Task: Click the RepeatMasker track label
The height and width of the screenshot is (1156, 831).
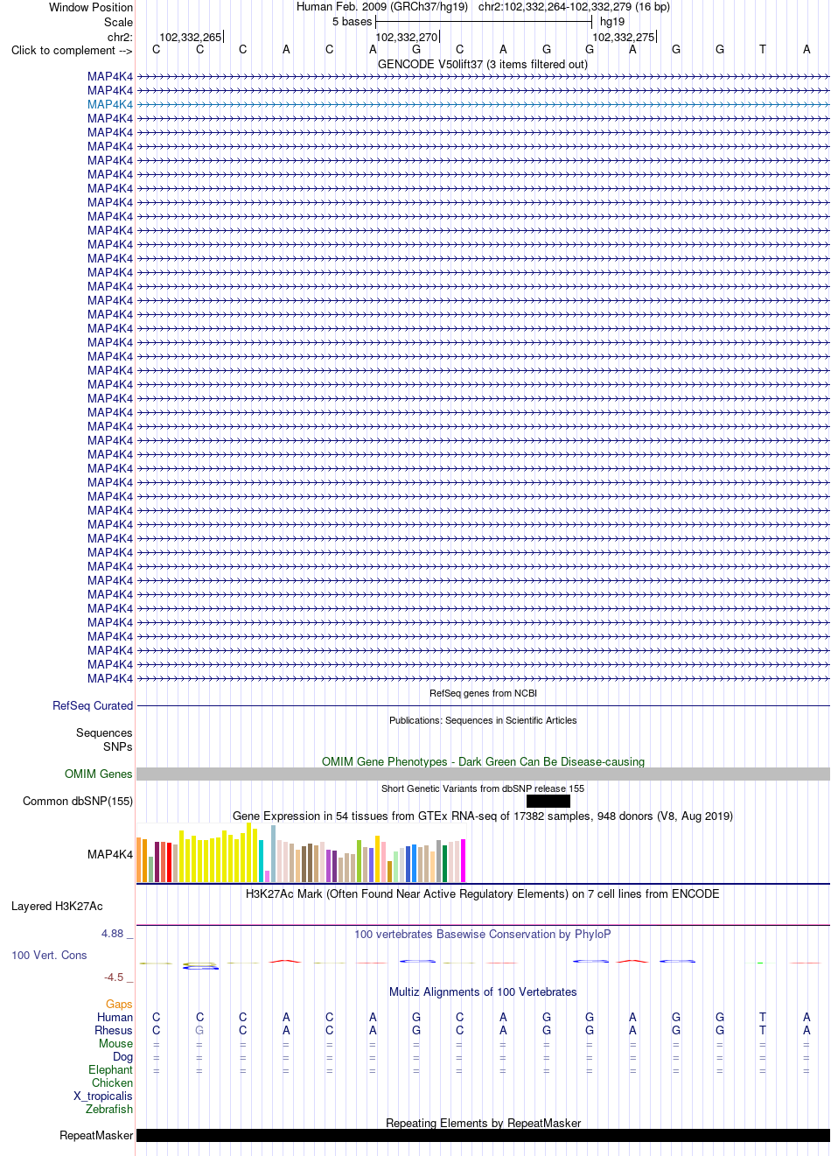Action: pos(96,1135)
